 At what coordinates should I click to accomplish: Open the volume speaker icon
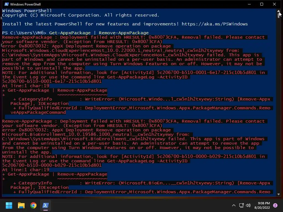coord(248,205)
